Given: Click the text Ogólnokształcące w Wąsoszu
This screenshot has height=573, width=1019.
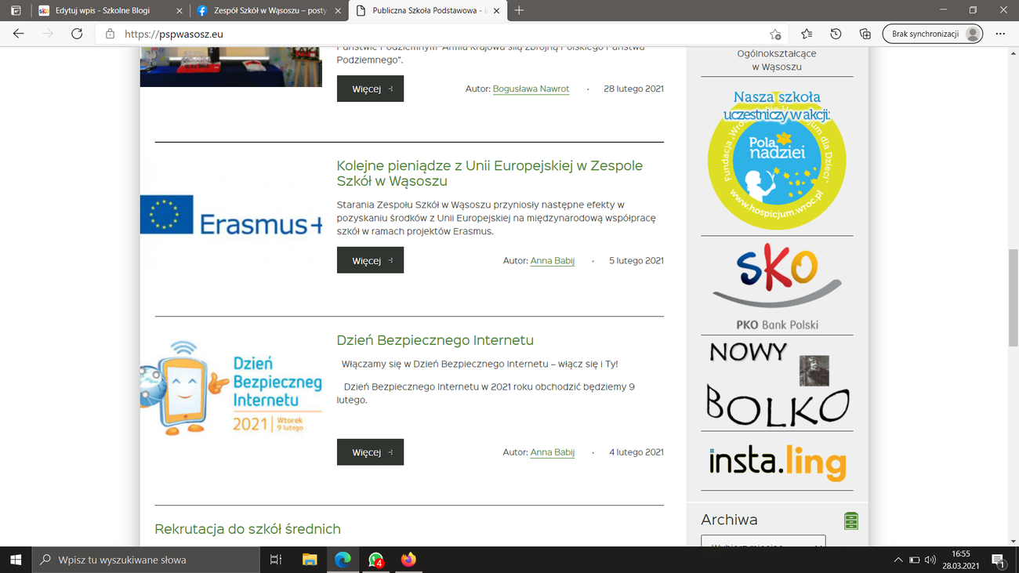Looking at the screenshot, I should pos(777,60).
